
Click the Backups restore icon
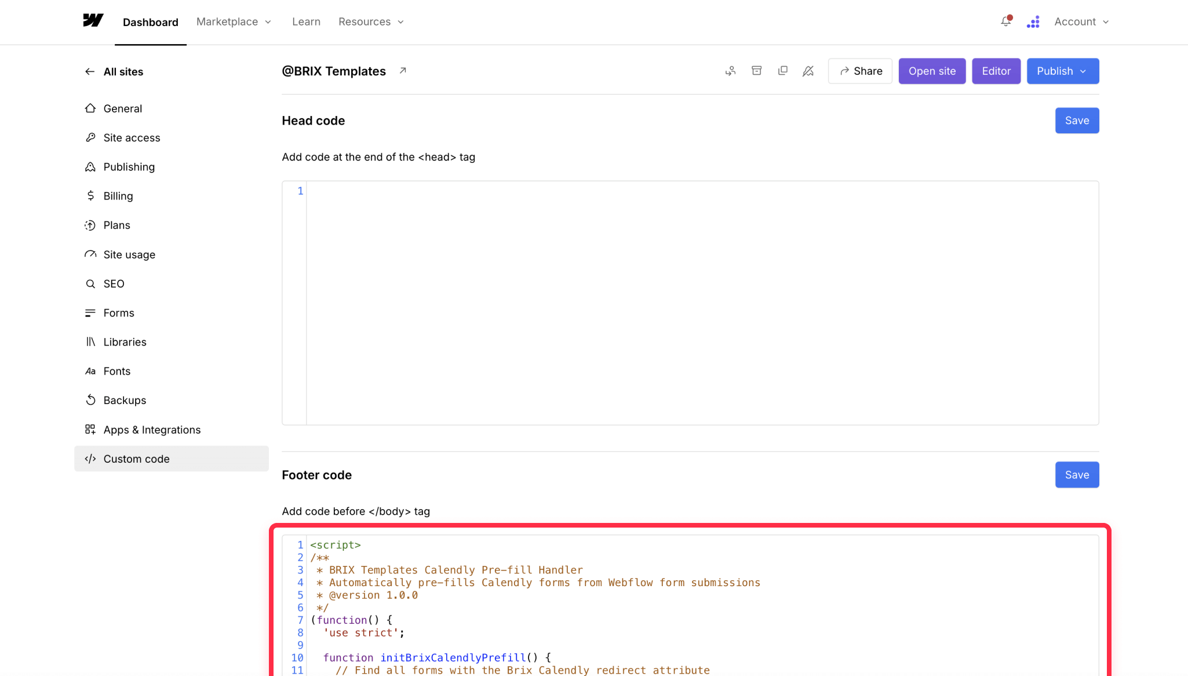90,400
